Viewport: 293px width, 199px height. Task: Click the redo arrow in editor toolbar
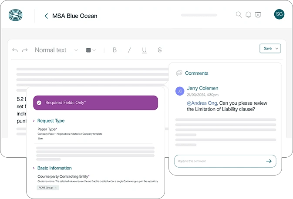25,50
